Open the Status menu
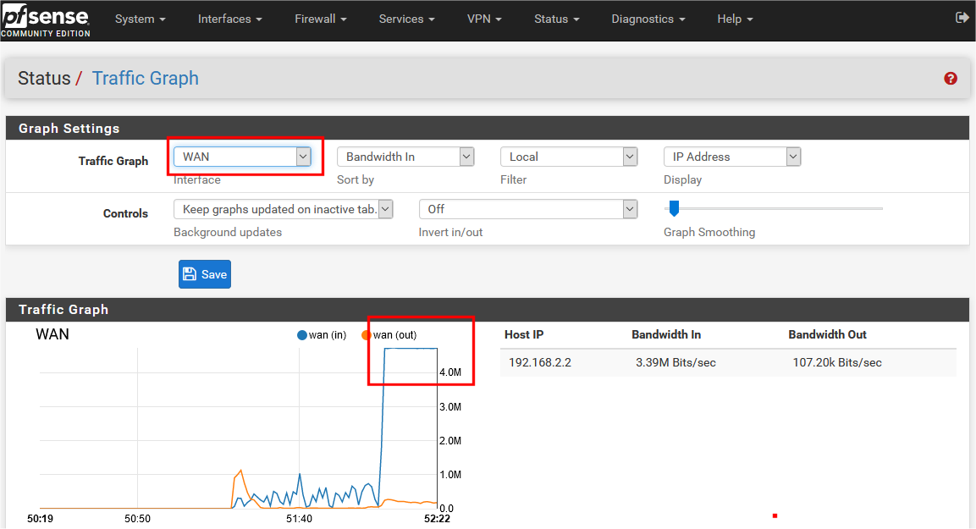Viewport: 976px width, 529px height. pyautogui.click(x=556, y=19)
